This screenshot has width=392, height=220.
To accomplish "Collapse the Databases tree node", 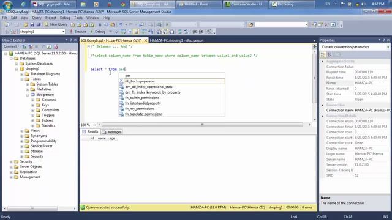I will (11, 59).
